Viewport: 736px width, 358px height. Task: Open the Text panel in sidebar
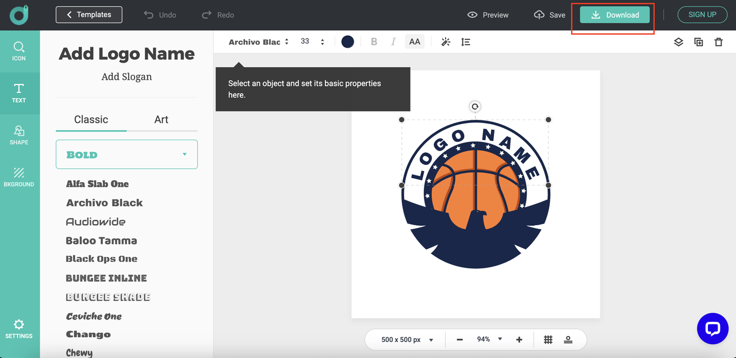(19, 93)
